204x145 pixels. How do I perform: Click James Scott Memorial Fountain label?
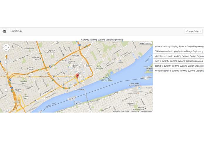click(149, 68)
